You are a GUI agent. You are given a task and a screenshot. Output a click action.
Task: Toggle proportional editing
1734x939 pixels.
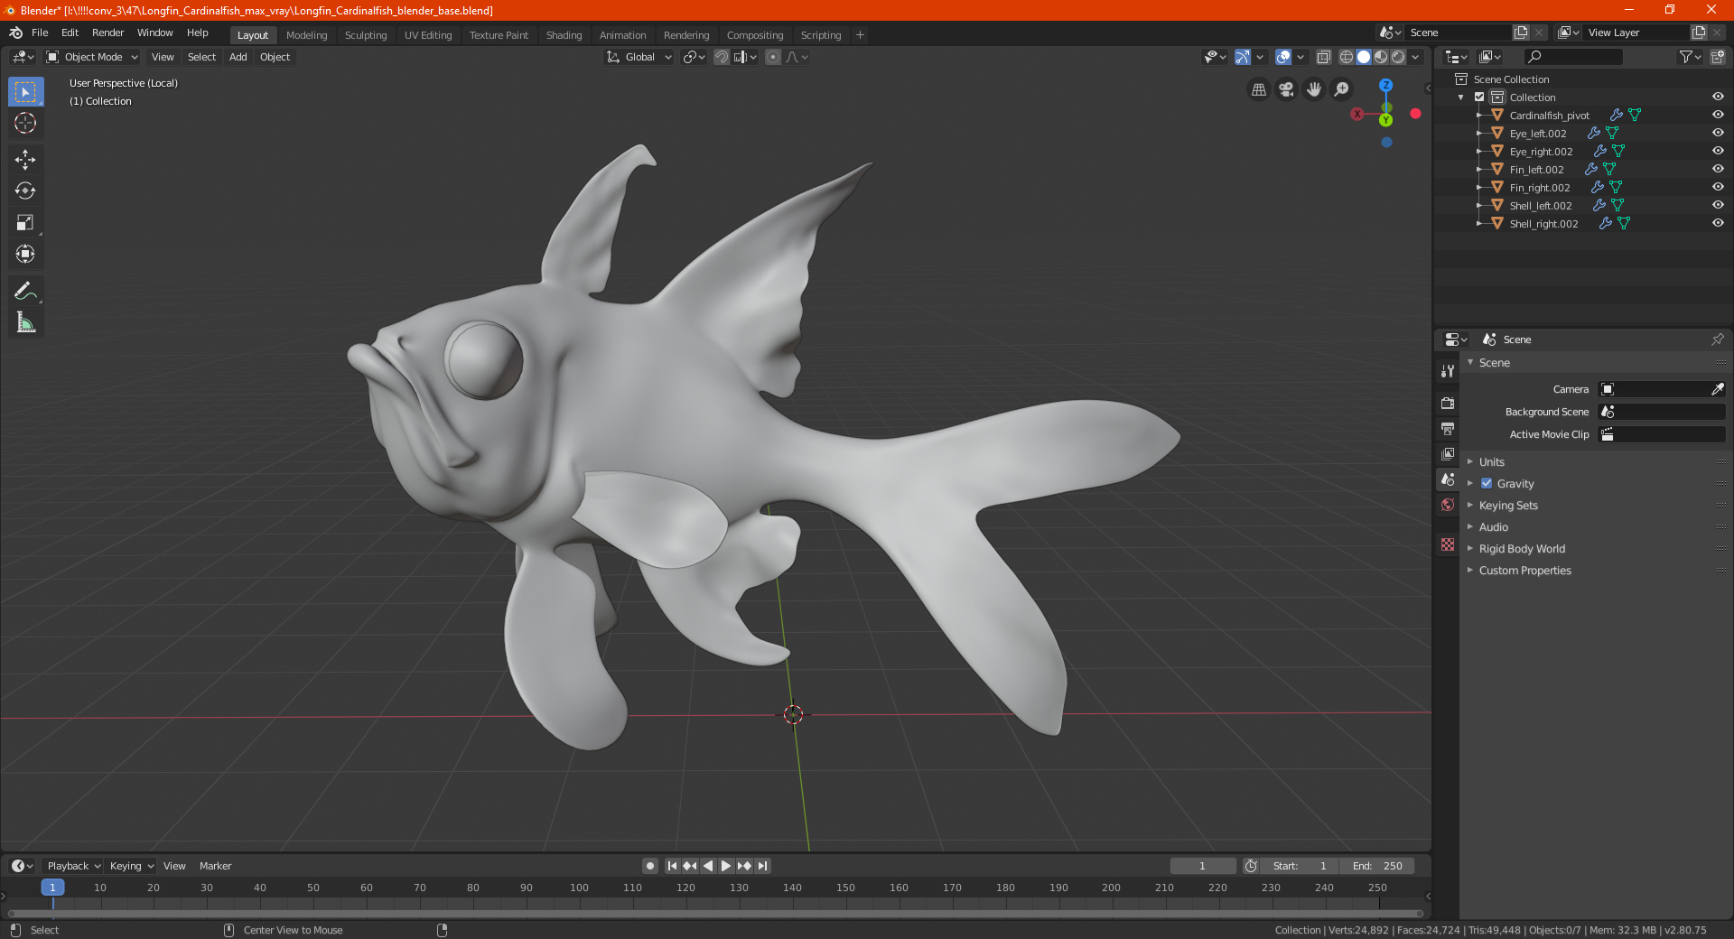[x=773, y=57]
